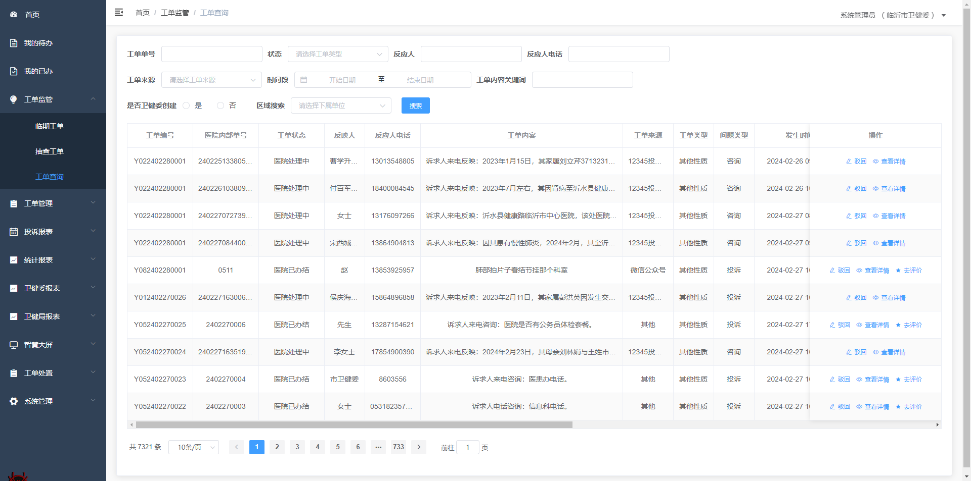Click pagination ellipsis for more pages
971x481 pixels.
coord(378,447)
